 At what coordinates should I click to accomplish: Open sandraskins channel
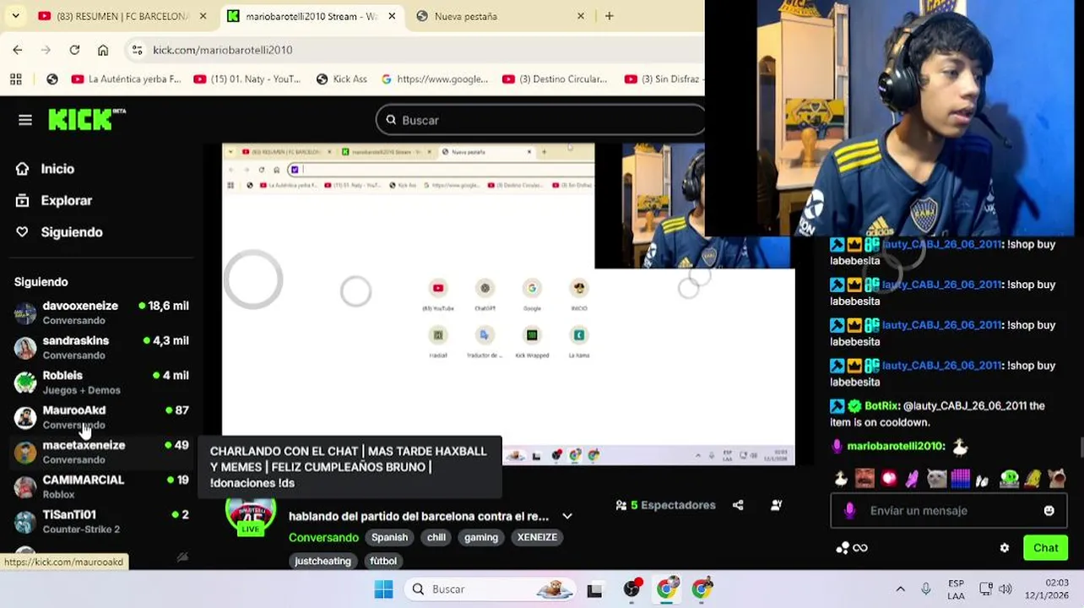(x=101, y=347)
